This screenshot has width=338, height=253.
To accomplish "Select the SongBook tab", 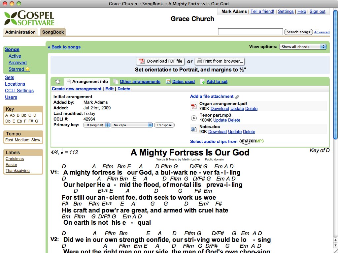I will [x=53, y=32].
